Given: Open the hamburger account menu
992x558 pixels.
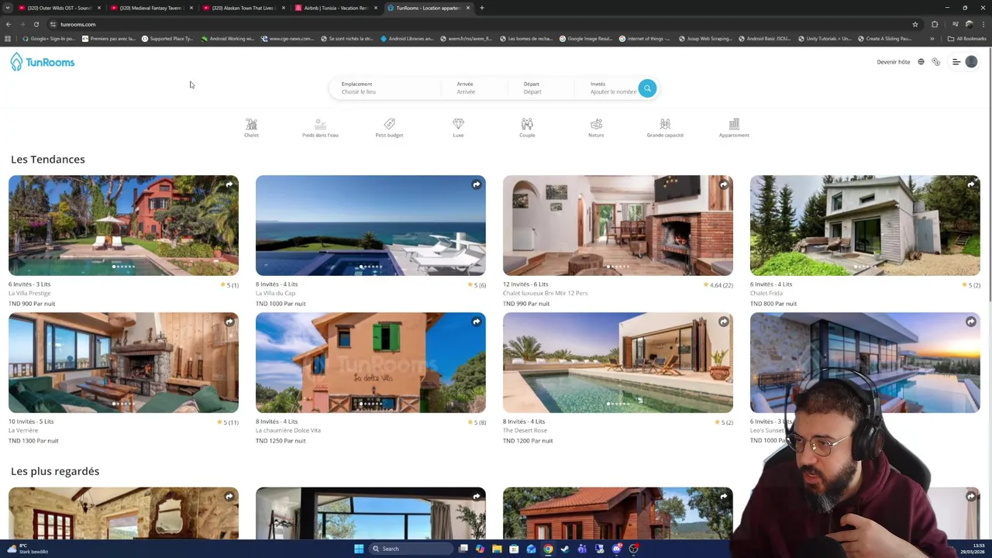Looking at the screenshot, I should point(956,62).
